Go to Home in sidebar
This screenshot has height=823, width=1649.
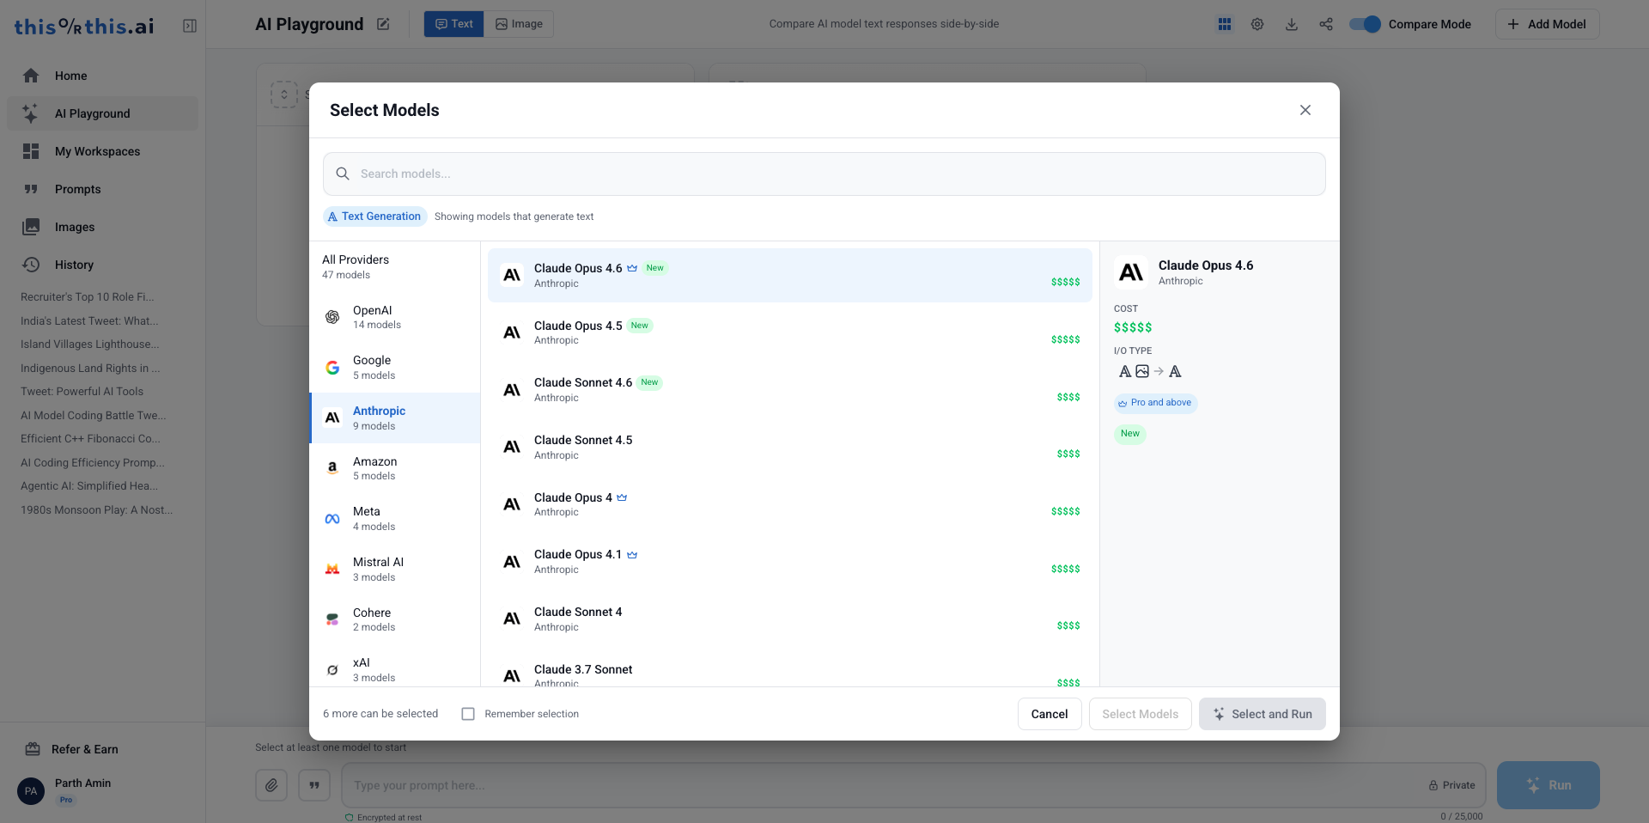coord(103,76)
